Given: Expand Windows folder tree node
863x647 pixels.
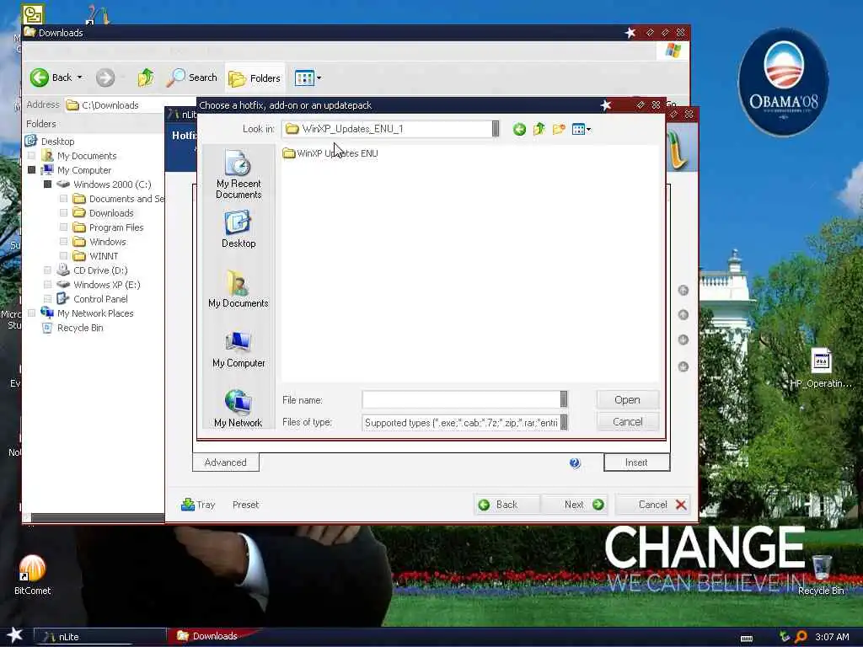Looking at the screenshot, I should pos(63,242).
